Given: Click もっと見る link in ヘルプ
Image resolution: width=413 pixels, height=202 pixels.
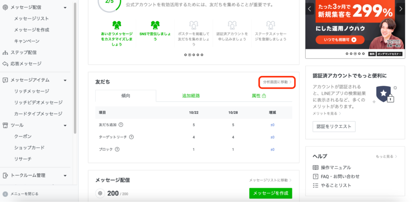Looking at the screenshot, I should point(386,156).
